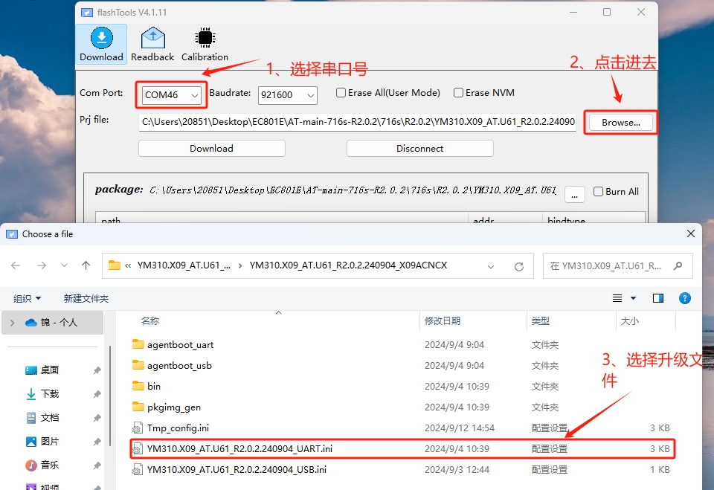Go up one folder level

(86, 265)
